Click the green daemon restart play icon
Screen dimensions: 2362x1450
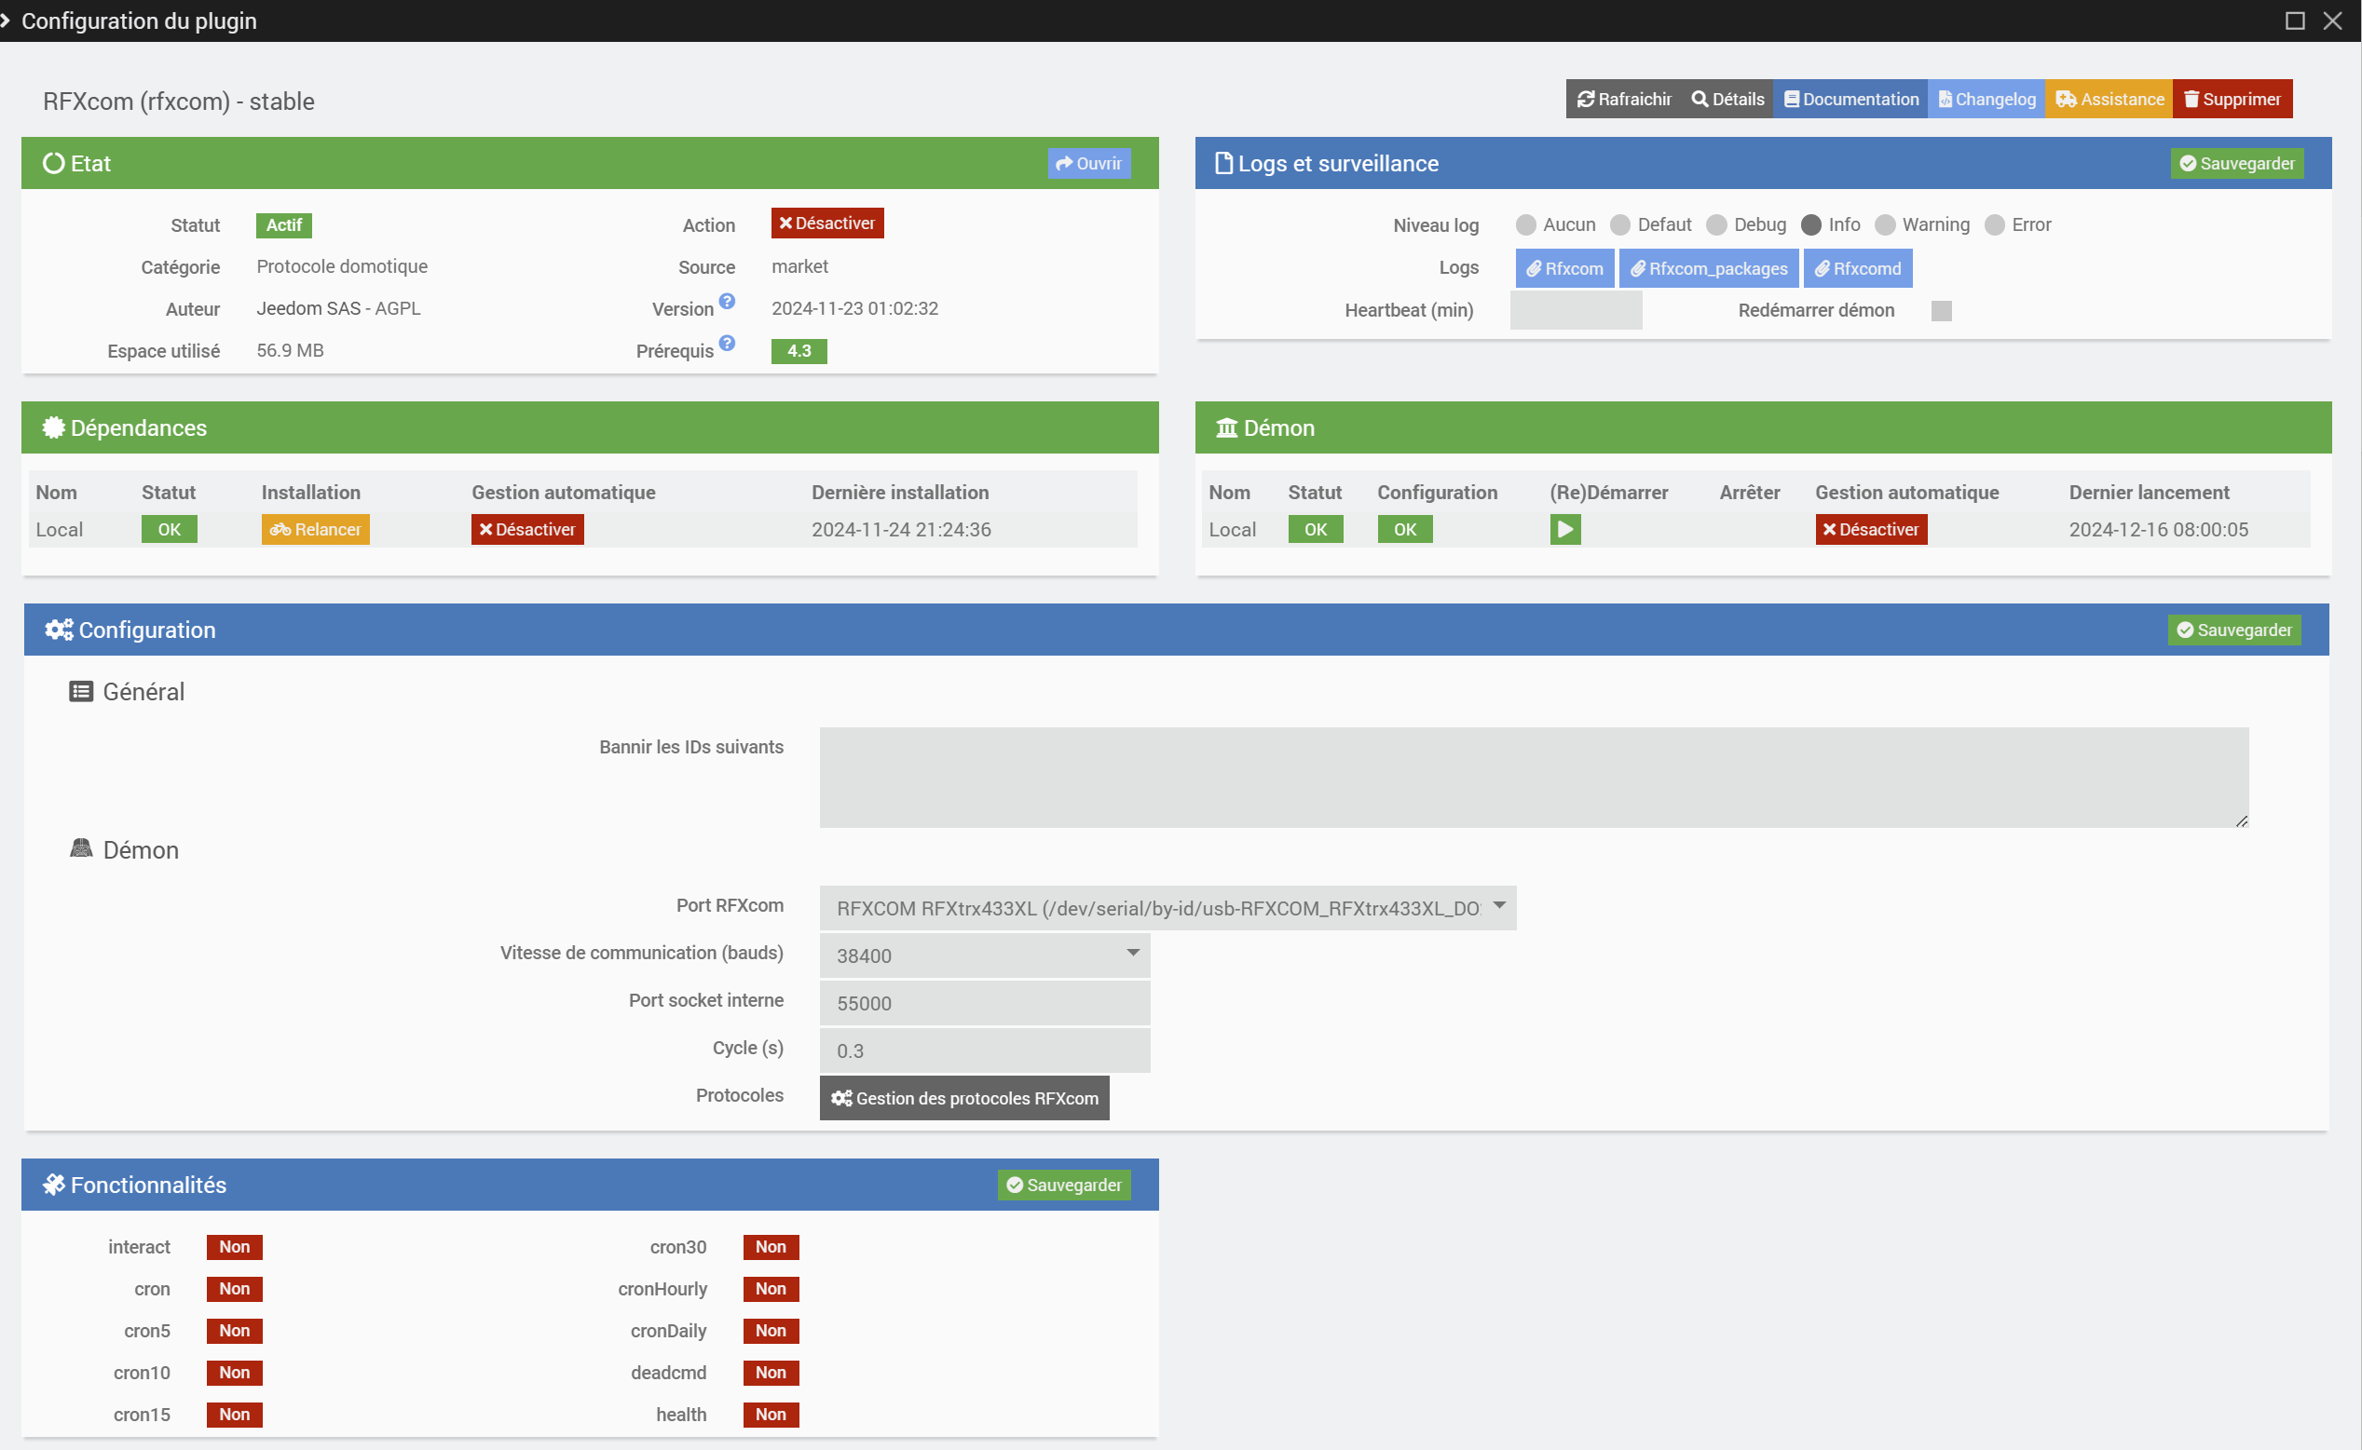pos(1563,529)
